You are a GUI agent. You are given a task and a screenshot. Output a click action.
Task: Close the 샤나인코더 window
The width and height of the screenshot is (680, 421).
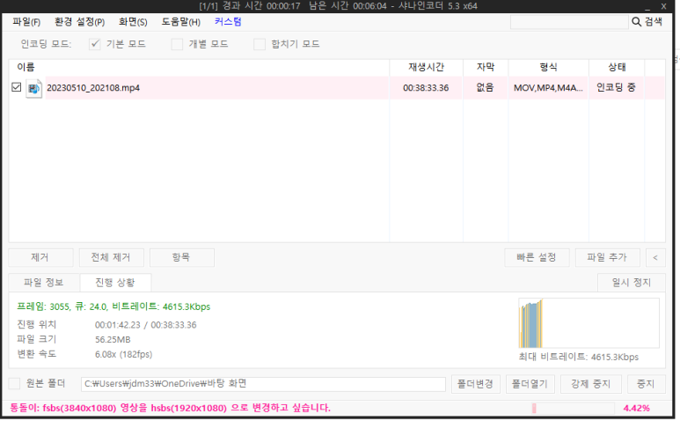click(663, 6)
